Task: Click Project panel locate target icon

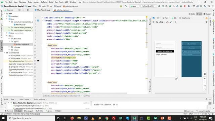Action: [19, 10]
